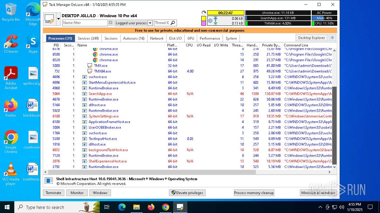
Task: Click the Shell Infrastructure Host info icon
Action: tap(49, 181)
